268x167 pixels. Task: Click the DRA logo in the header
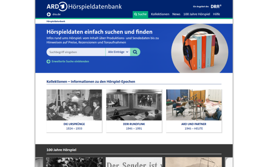click(x=216, y=7)
